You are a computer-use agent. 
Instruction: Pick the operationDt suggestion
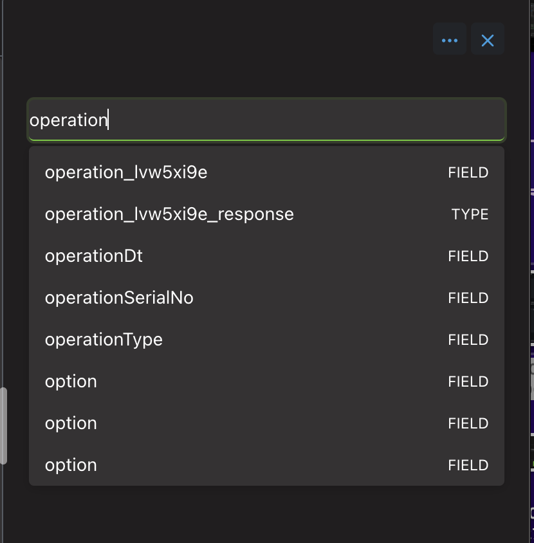pos(266,256)
